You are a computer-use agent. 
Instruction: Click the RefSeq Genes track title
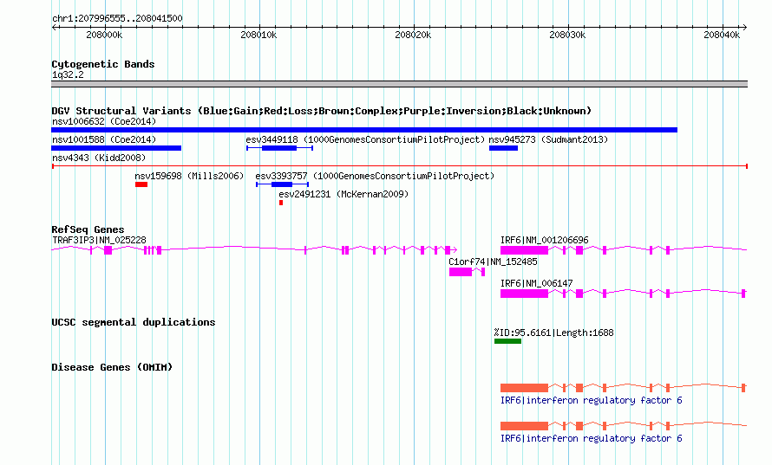[88, 229]
